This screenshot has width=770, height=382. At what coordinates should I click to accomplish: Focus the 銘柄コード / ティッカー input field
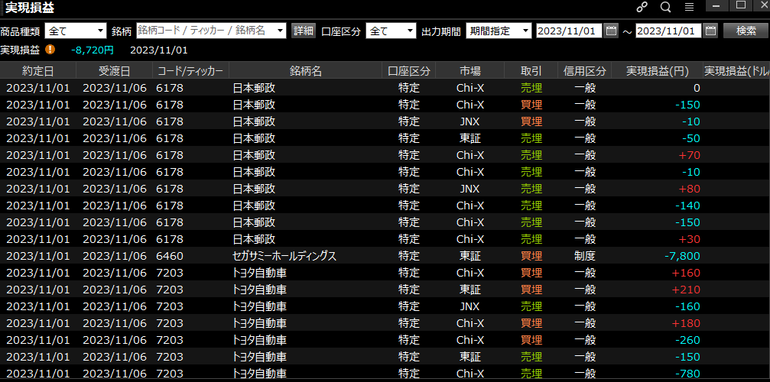point(206,31)
